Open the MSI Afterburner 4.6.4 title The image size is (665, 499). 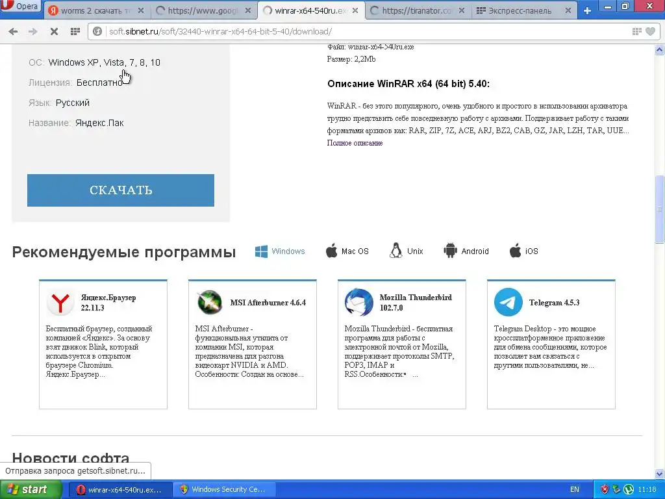point(268,303)
